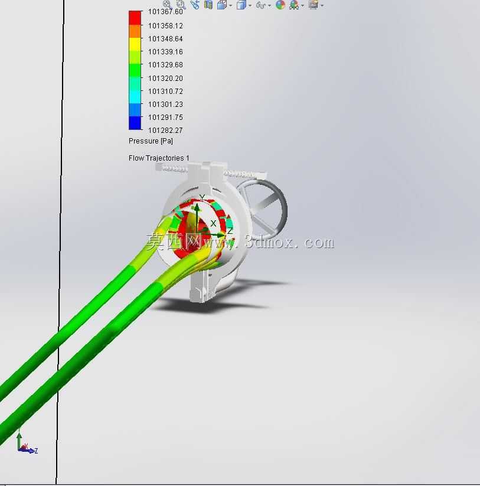Viewport: 480px width, 486px height.
Task: Expand the Hide/Show Items dropdown arrow
Action: [269, 5]
